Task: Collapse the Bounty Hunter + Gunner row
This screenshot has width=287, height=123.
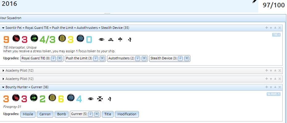Action: [3, 87]
